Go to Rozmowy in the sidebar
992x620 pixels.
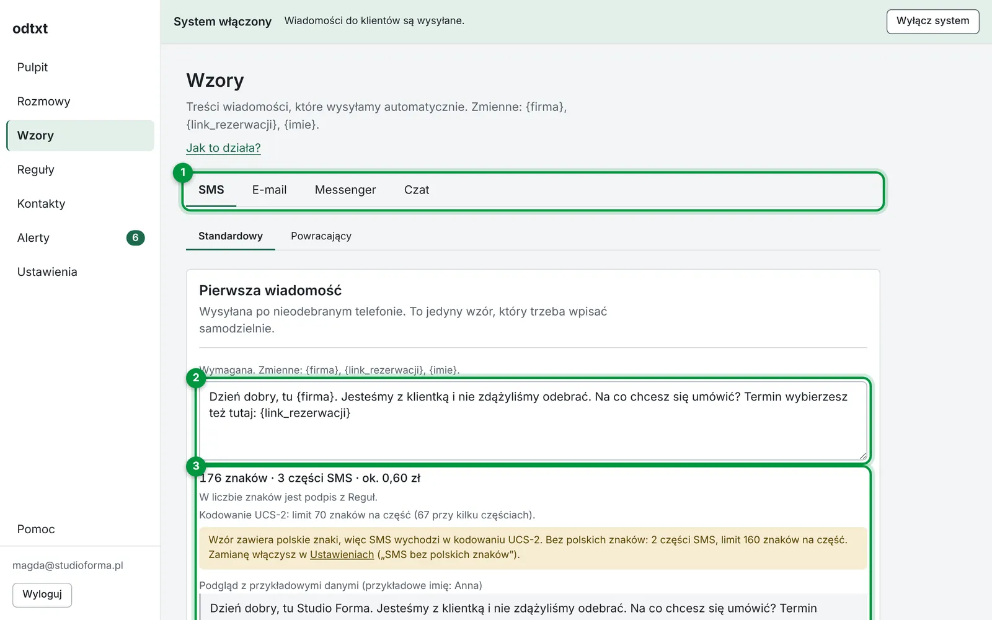click(80, 101)
